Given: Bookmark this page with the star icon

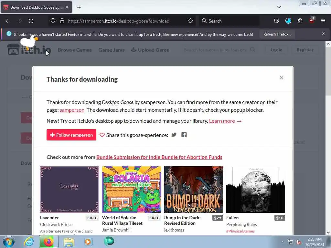Looking at the screenshot, I should (190, 21).
